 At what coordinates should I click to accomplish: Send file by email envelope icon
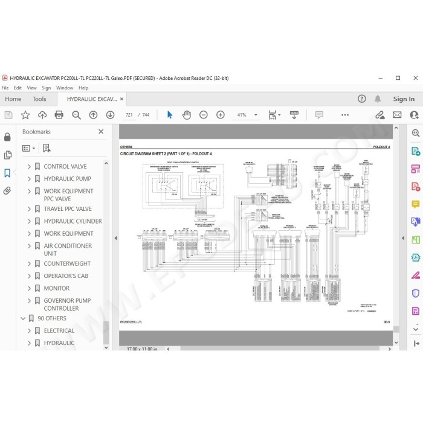[x=397, y=115]
